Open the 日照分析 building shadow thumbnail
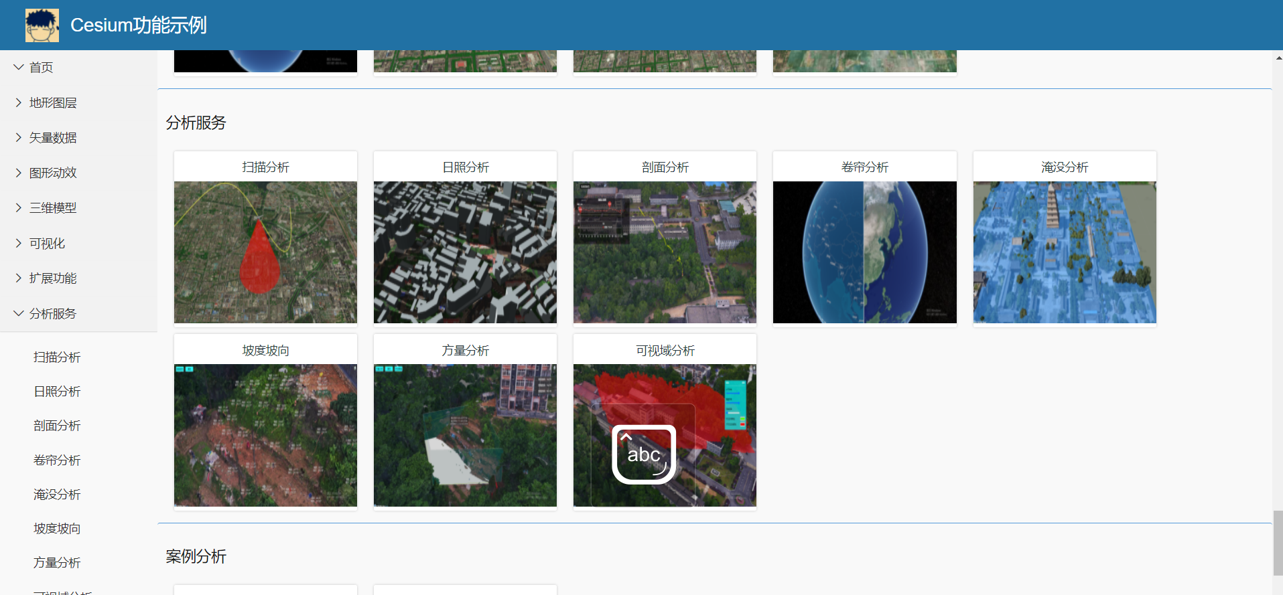This screenshot has height=595, width=1283. [x=465, y=252]
